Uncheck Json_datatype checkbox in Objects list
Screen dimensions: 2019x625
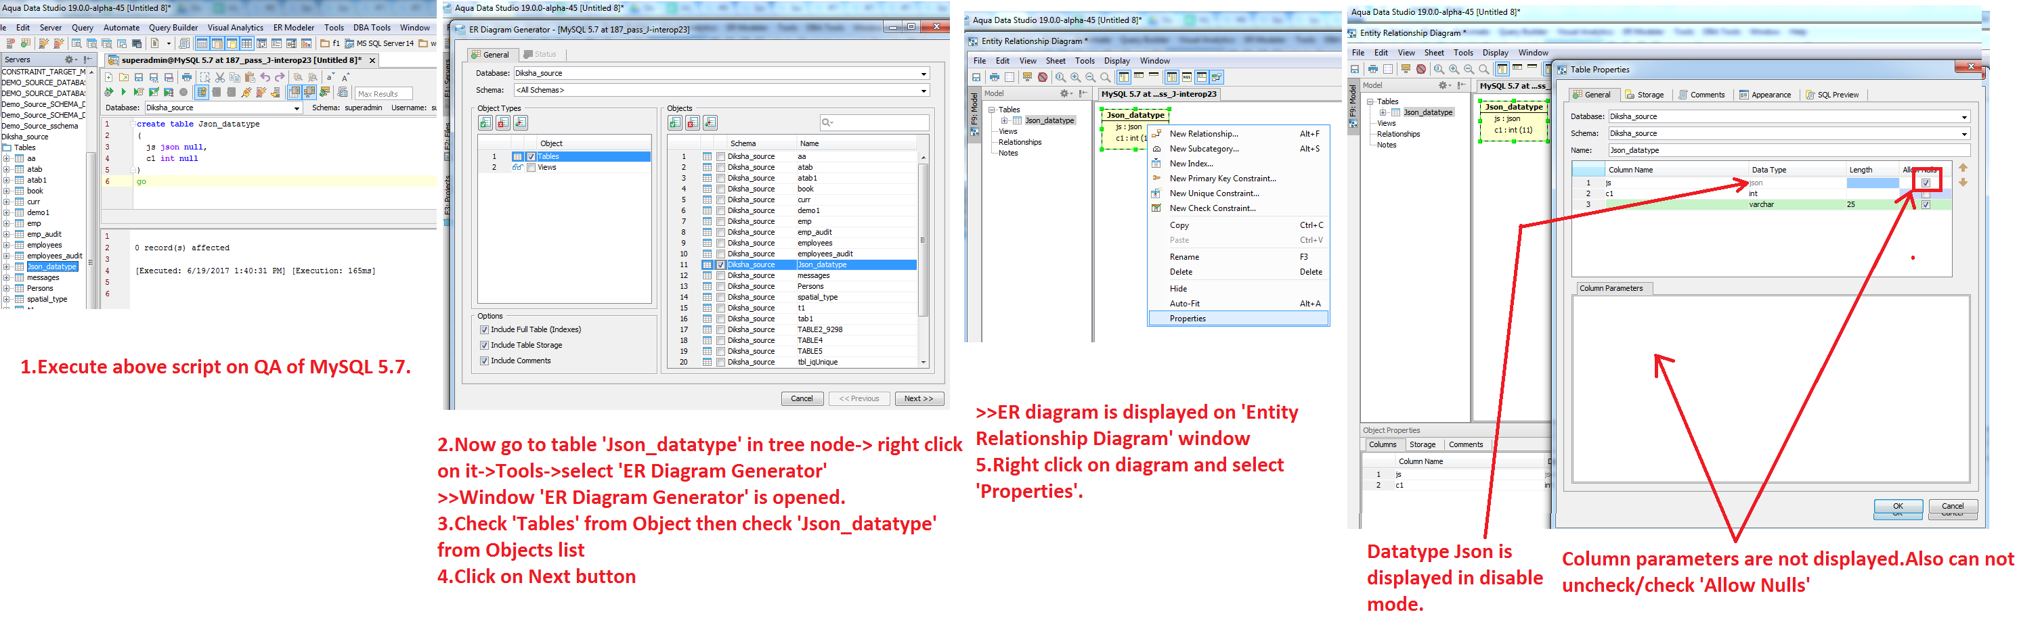(721, 264)
